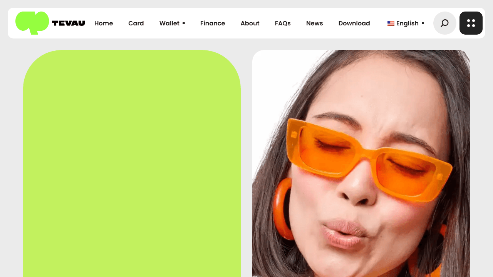The width and height of the screenshot is (493, 277).
Task: Expand the English language selector
Action: (406, 23)
